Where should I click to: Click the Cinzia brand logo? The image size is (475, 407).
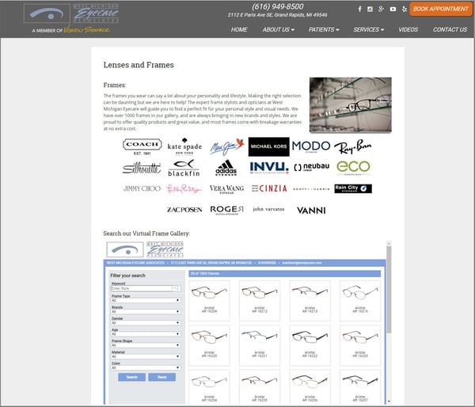pyautogui.click(x=269, y=188)
